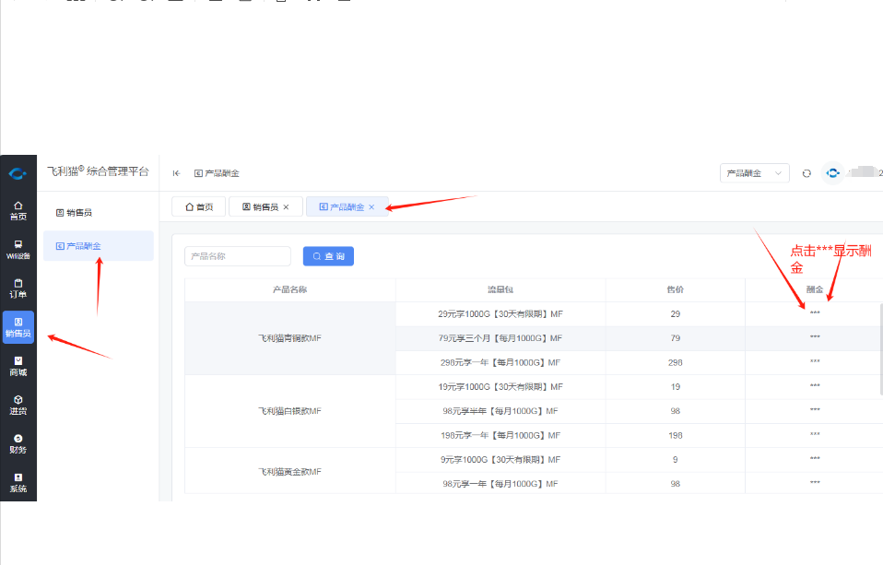Click the refresh icon in top bar
Screen dimensions: 883x565
(806, 173)
